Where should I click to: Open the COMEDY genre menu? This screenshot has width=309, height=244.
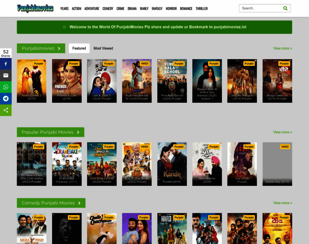click(108, 9)
